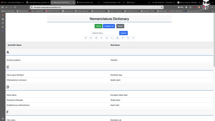Jump to letter A index button

point(86,38)
